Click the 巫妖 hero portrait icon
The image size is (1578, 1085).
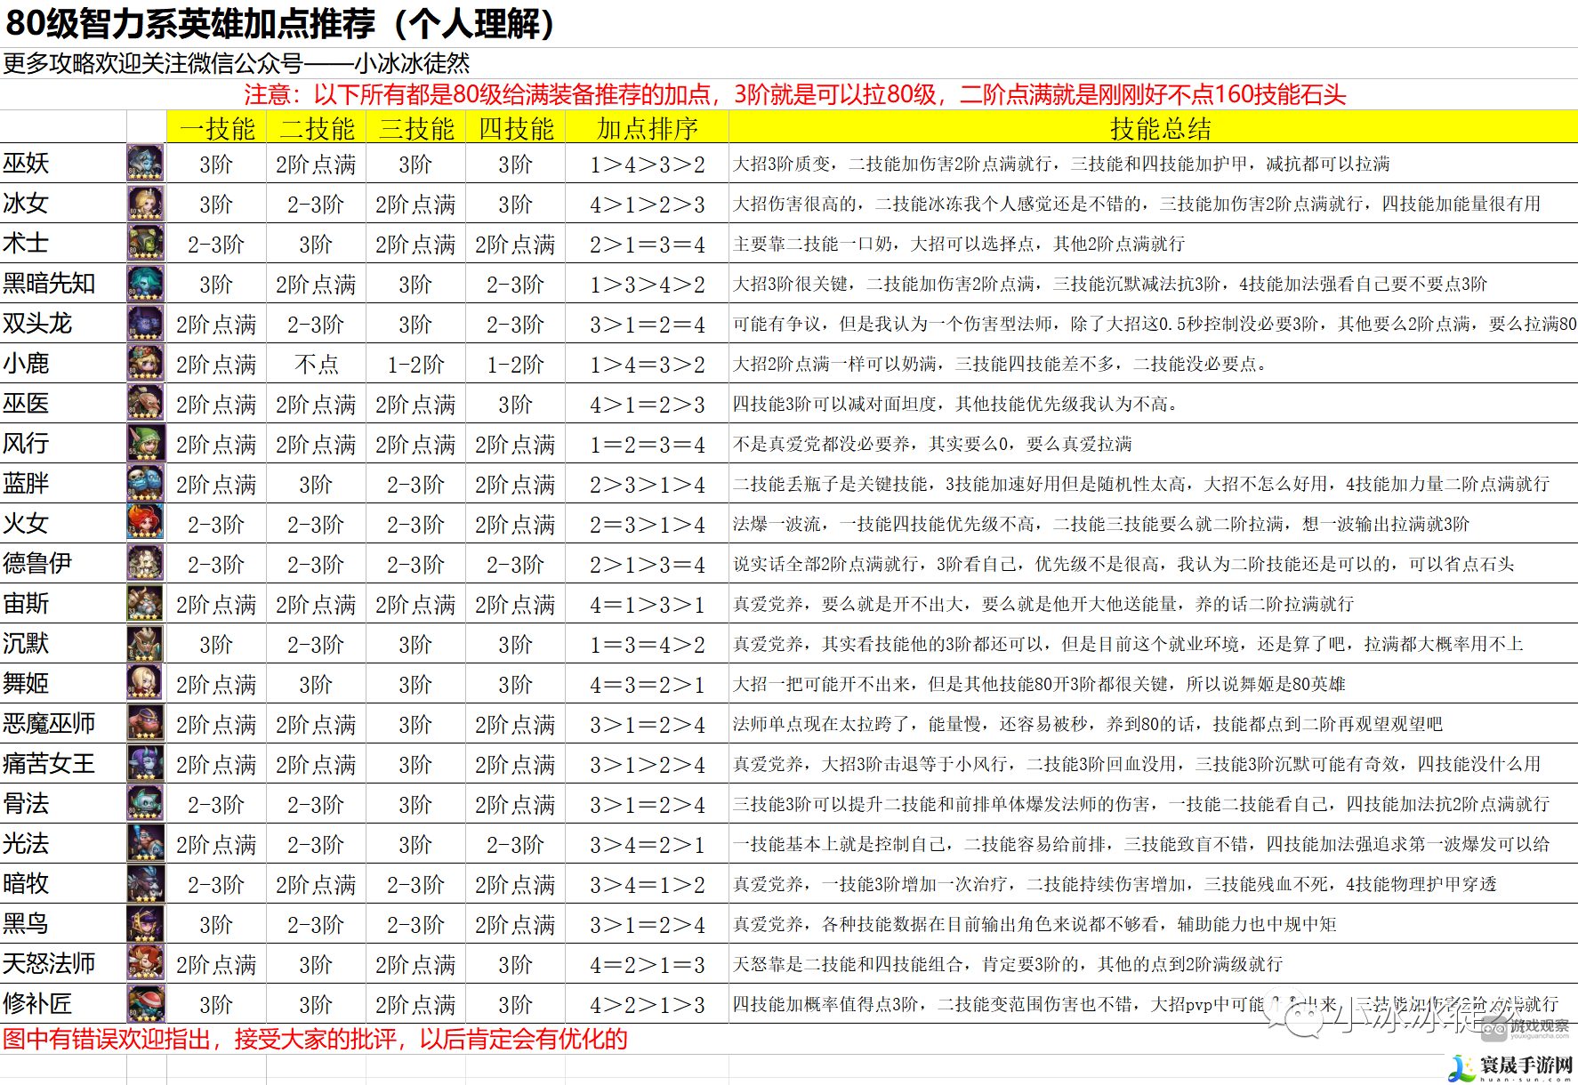tap(145, 164)
